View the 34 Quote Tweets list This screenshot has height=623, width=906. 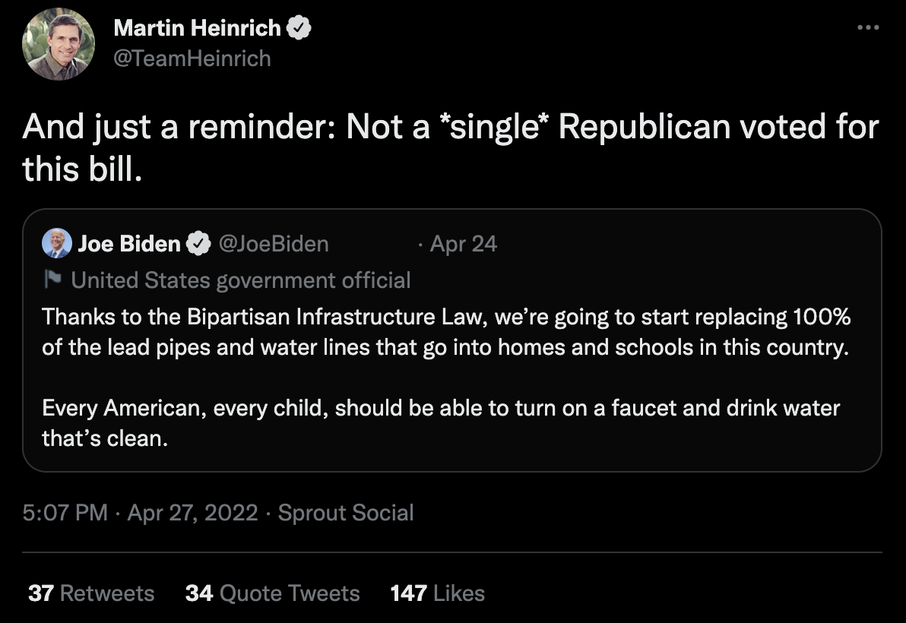point(272,593)
